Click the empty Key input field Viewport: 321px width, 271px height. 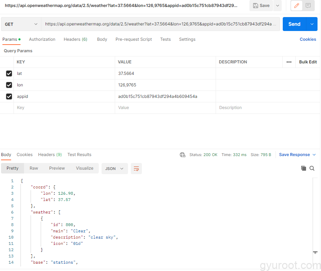coord(64,108)
